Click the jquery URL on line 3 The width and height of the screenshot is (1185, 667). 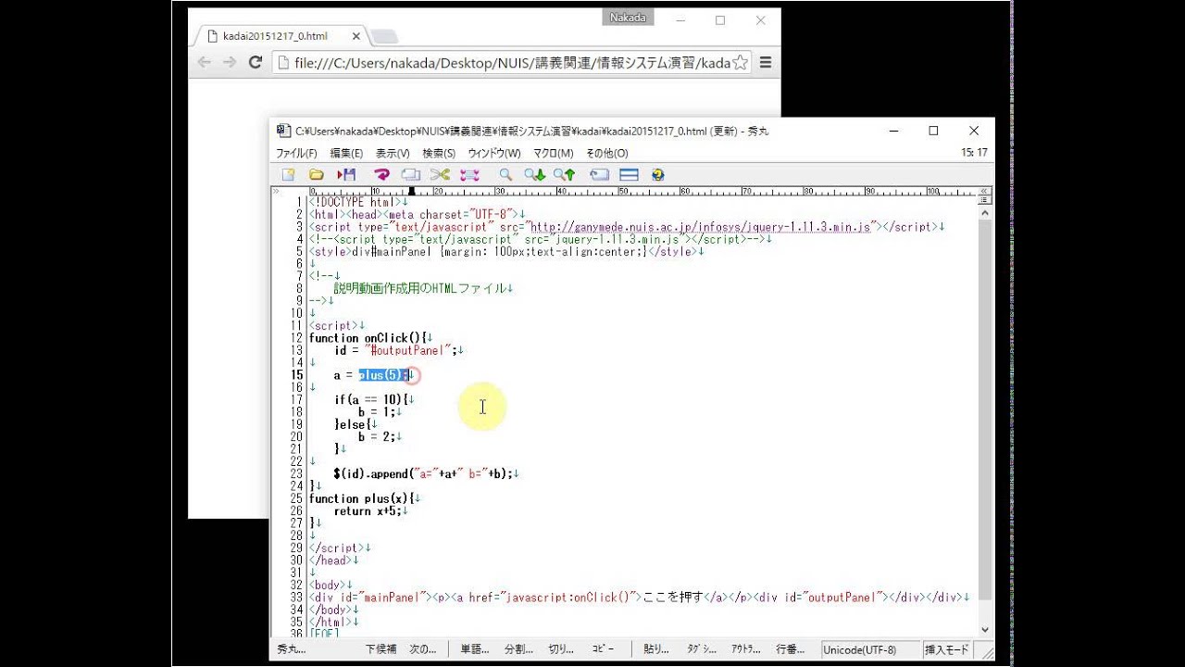pos(701,227)
